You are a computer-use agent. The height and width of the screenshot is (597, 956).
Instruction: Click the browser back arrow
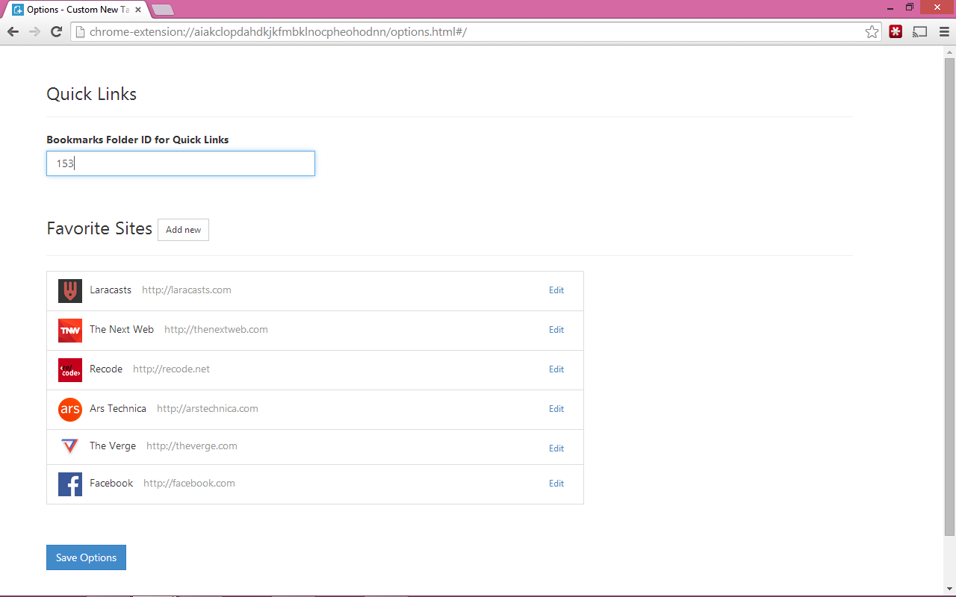(x=13, y=31)
